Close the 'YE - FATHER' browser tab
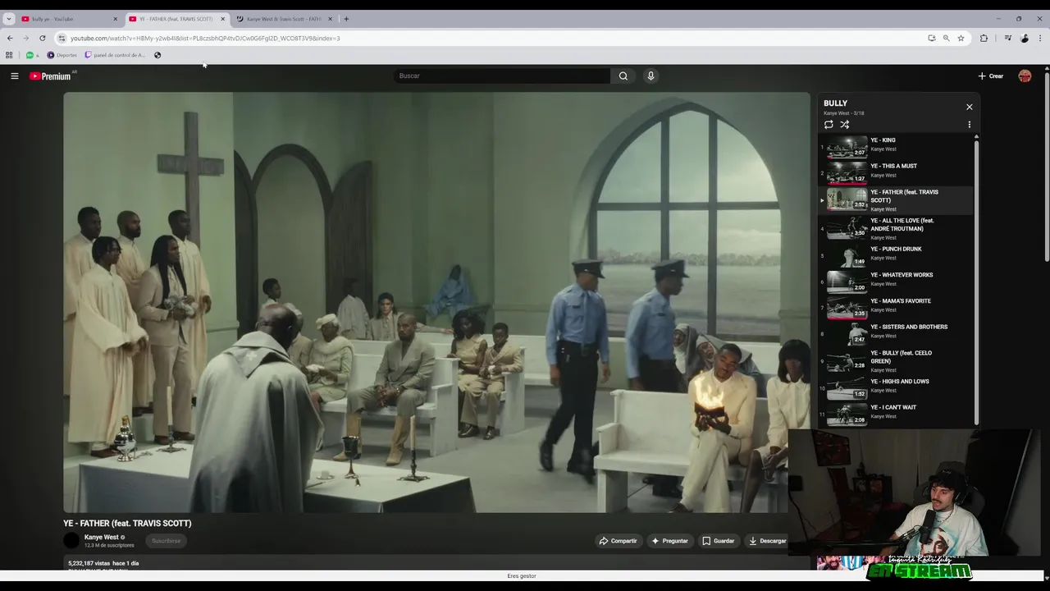The height and width of the screenshot is (591, 1050). click(x=222, y=19)
